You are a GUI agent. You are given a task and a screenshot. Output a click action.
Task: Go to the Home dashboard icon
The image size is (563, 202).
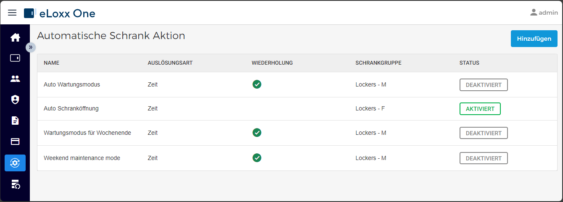click(x=15, y=37)
